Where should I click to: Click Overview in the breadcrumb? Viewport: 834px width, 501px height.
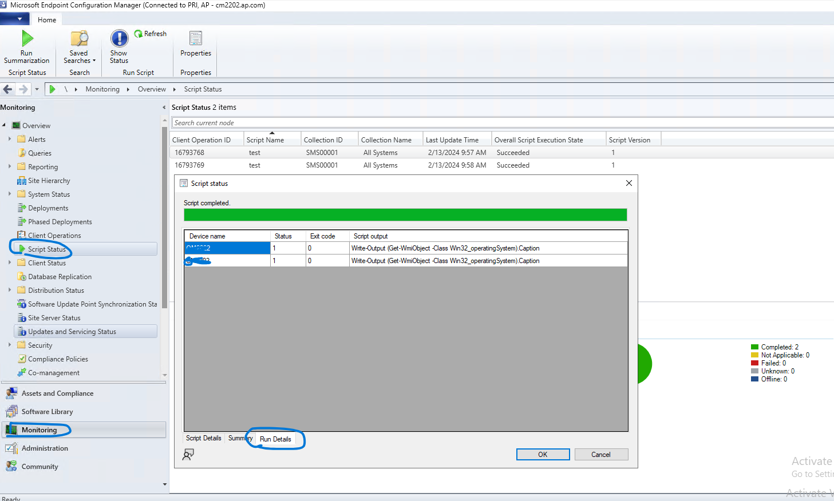click(x=152, y=89)
